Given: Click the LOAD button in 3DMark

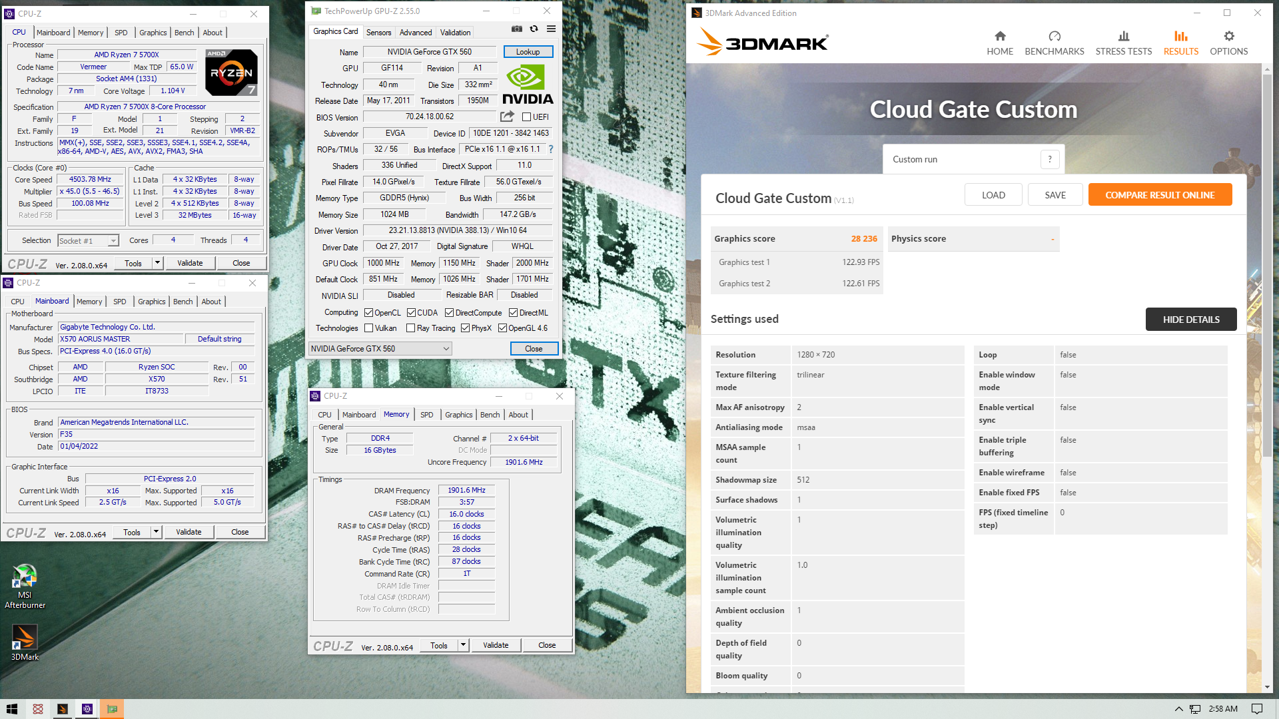Looking at the screenshot, I should click(993, 195).
